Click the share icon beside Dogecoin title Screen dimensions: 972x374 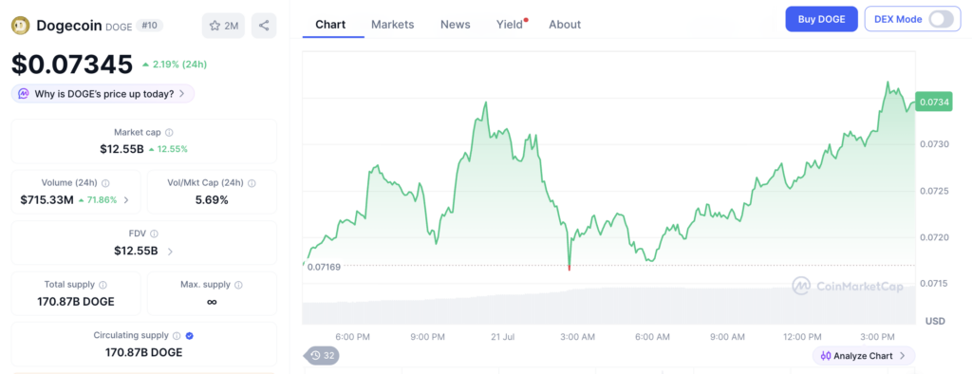pyautogui.click(x=264, y=26)
